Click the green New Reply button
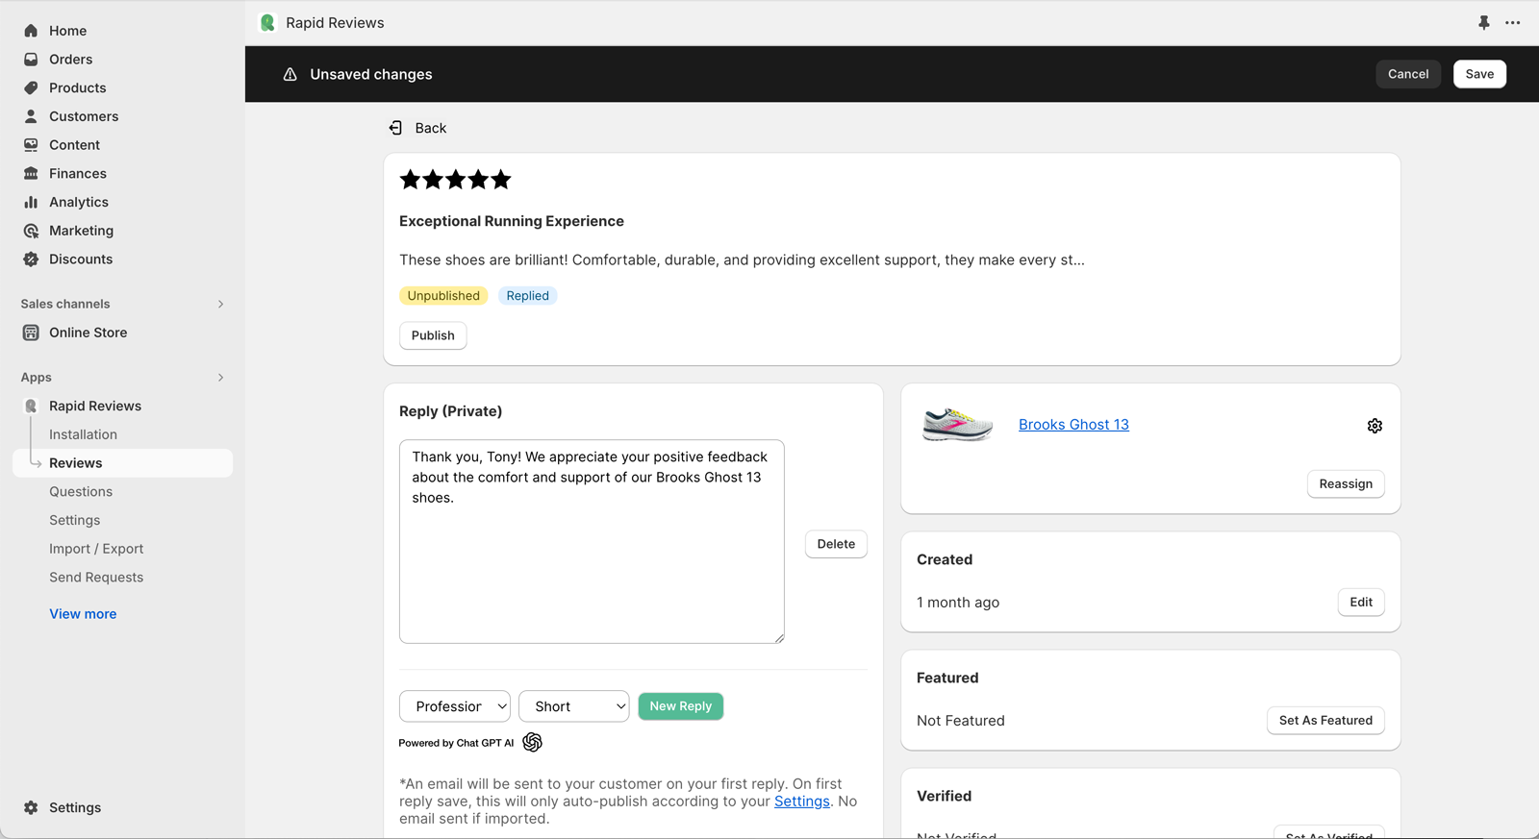 (680, 706)
